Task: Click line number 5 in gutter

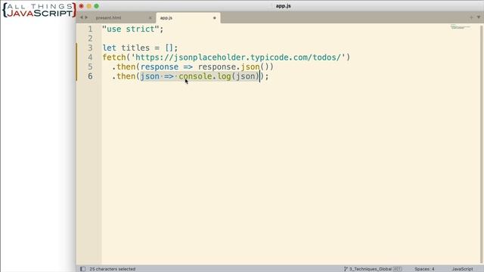Action: click(90, 66)
